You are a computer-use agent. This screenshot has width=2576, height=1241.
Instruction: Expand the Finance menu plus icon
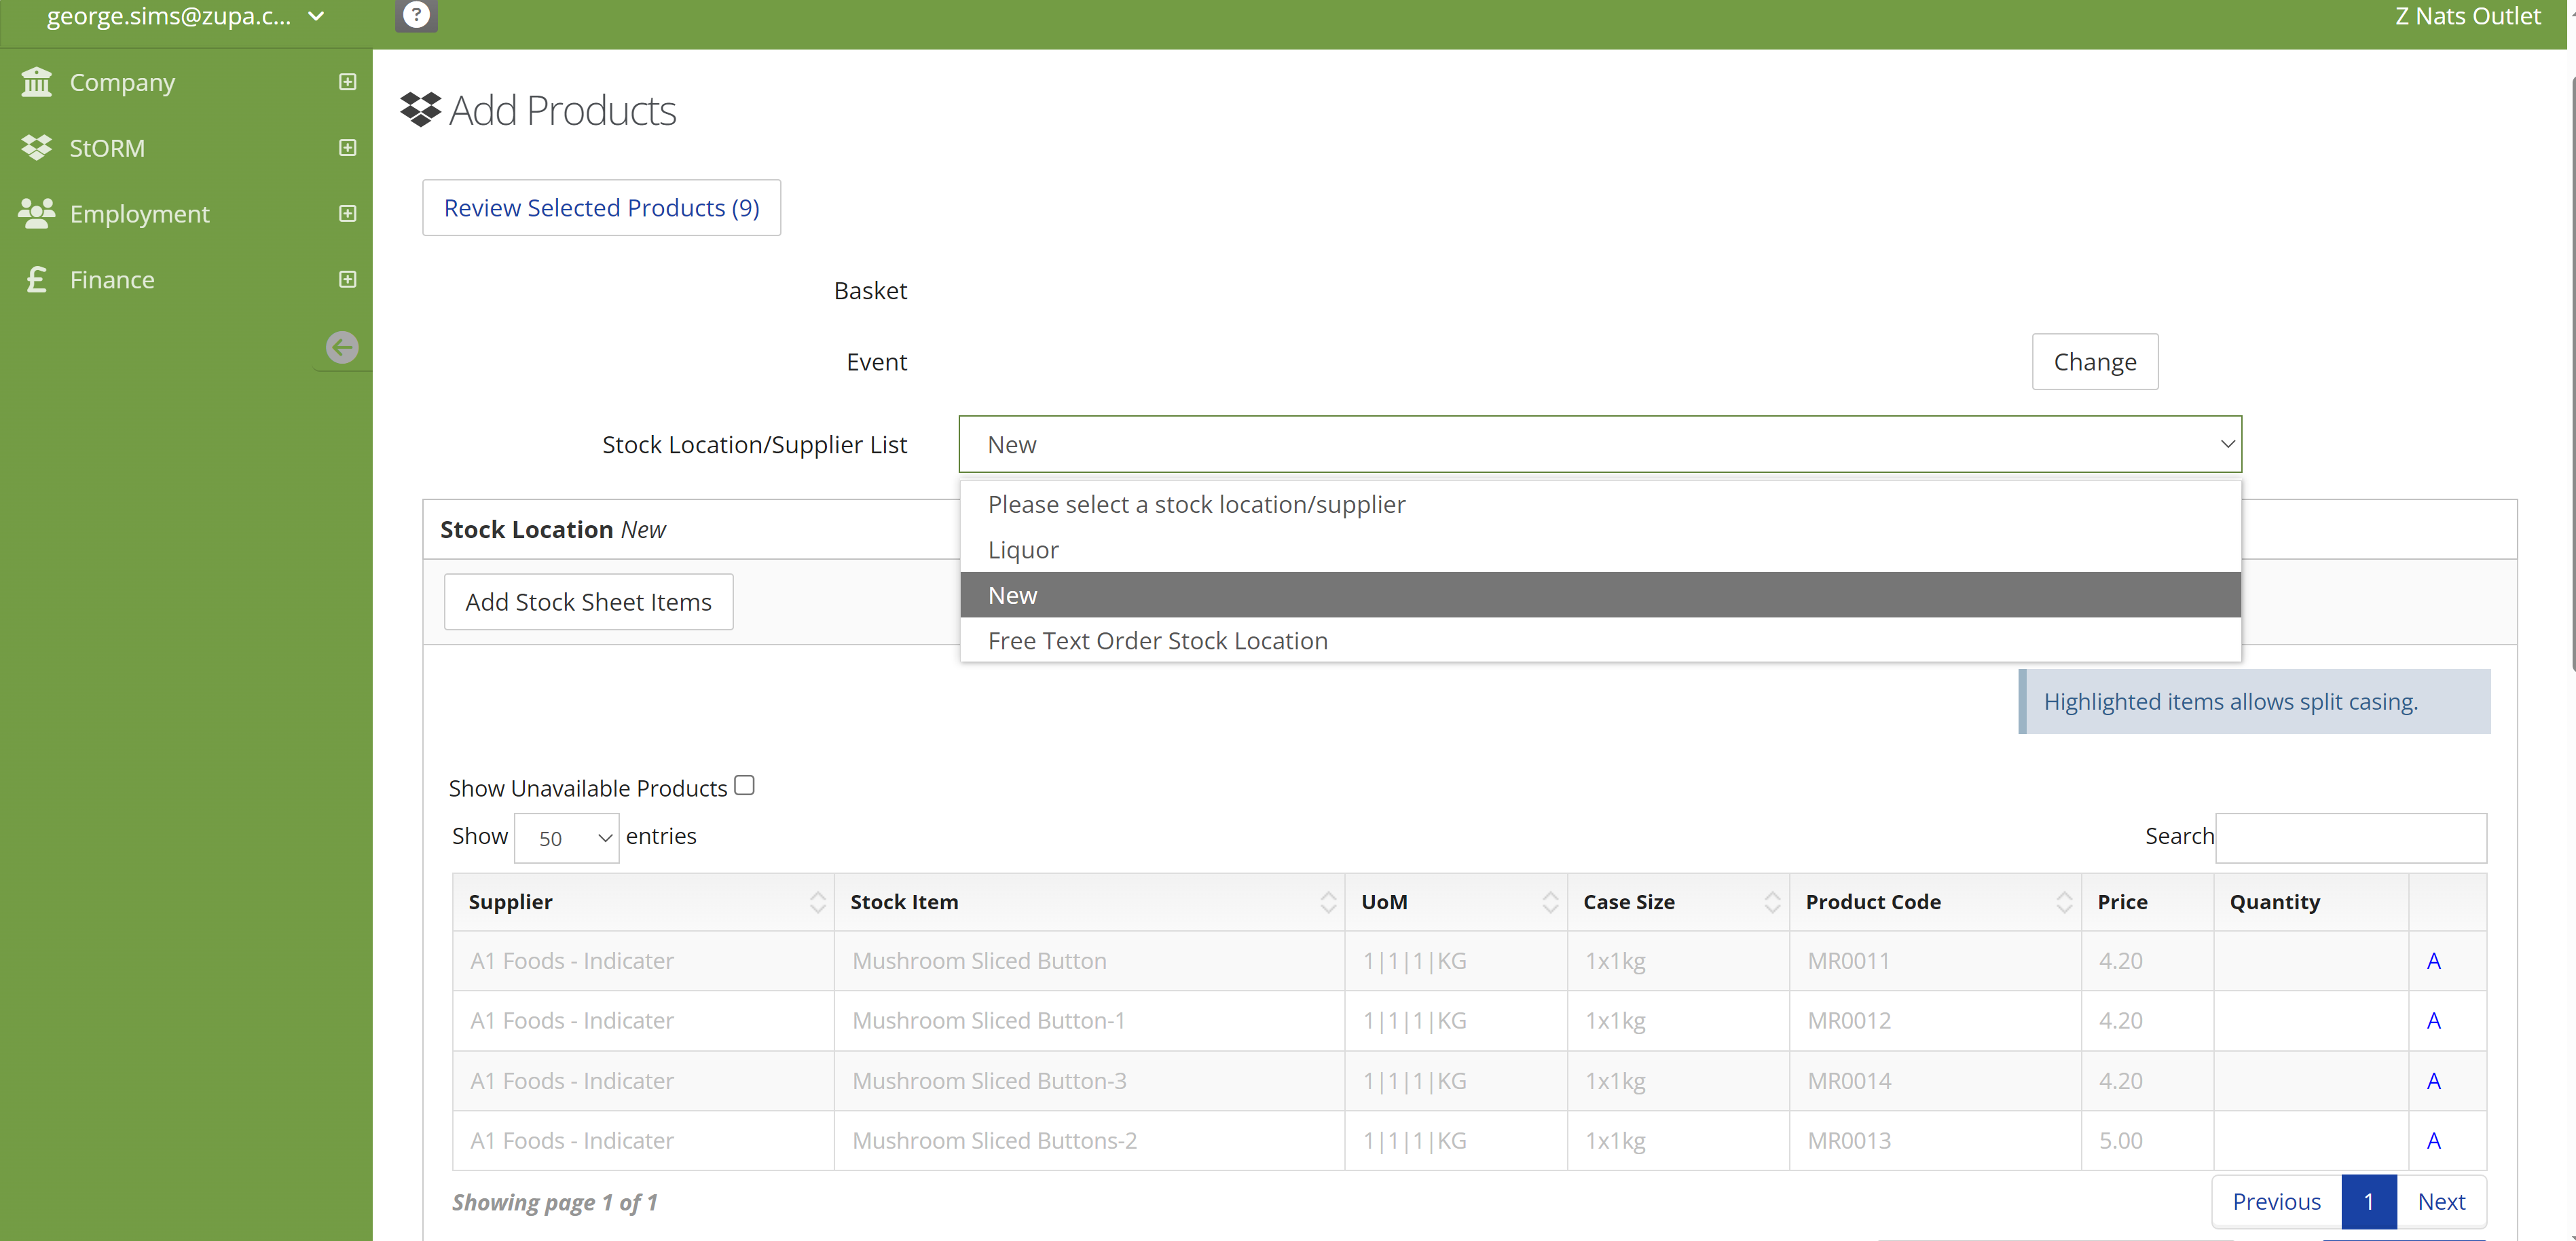(347, 280)
